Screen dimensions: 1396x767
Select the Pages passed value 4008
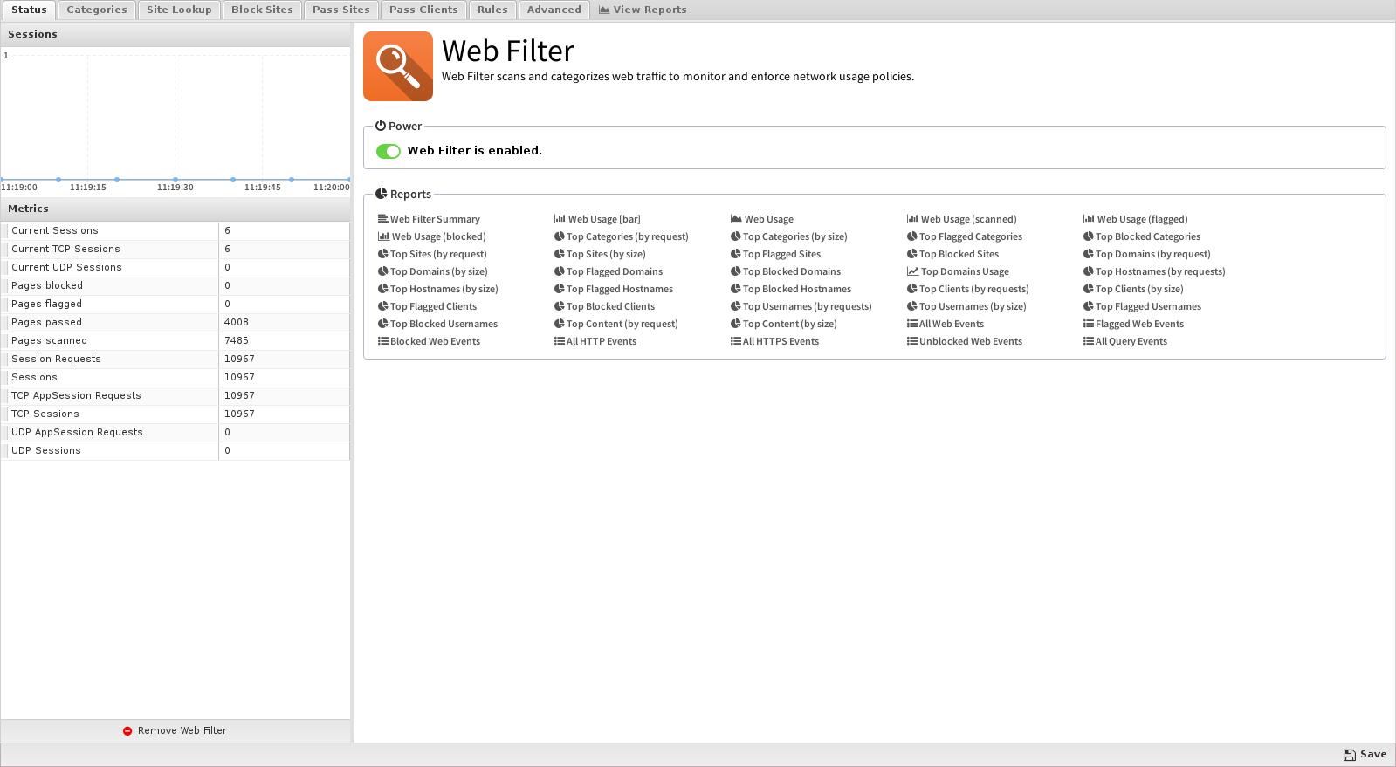[x=237, y=322]
